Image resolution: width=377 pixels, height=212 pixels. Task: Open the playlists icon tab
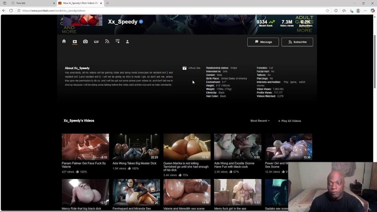(x=118, y=42)
